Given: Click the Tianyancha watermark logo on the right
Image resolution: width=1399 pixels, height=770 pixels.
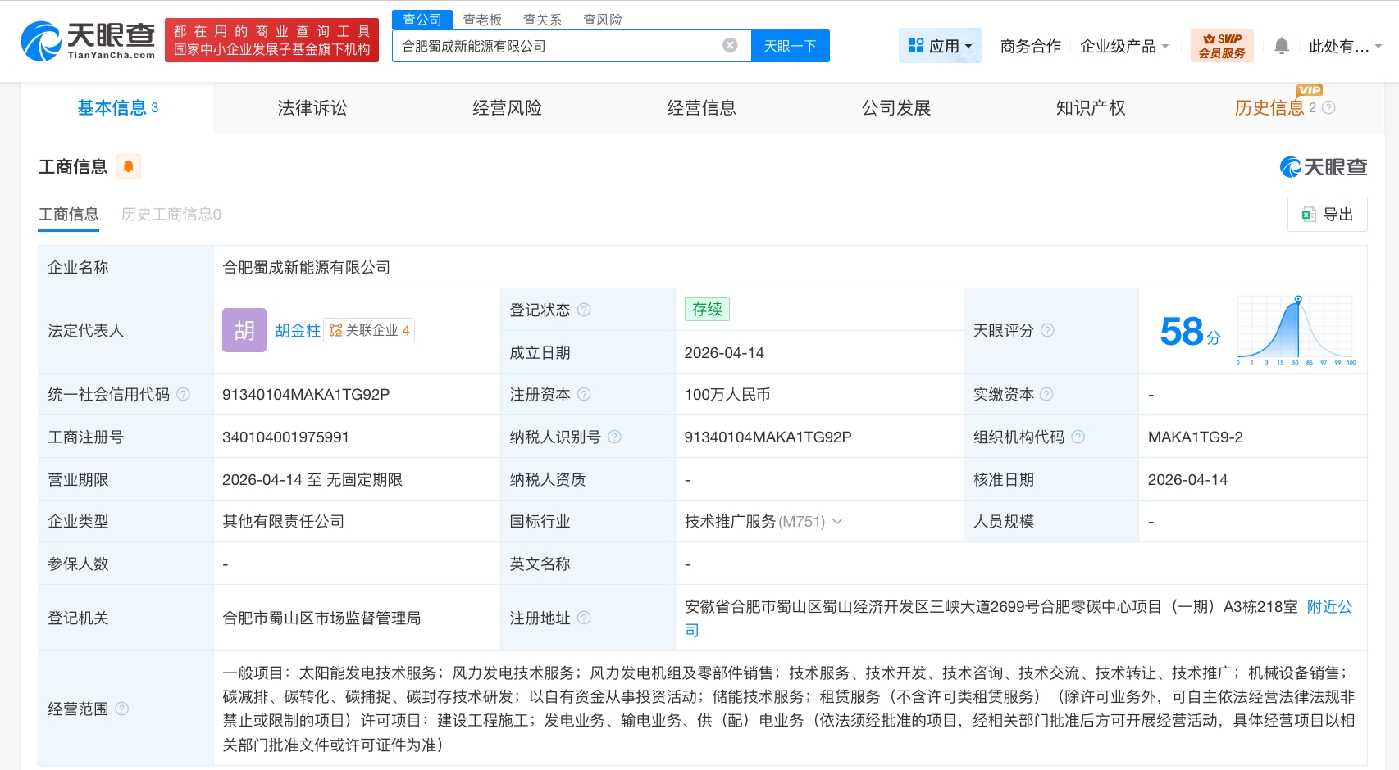Looking at the screenshot, I should pyautogui.click(x=1323, y=165).
